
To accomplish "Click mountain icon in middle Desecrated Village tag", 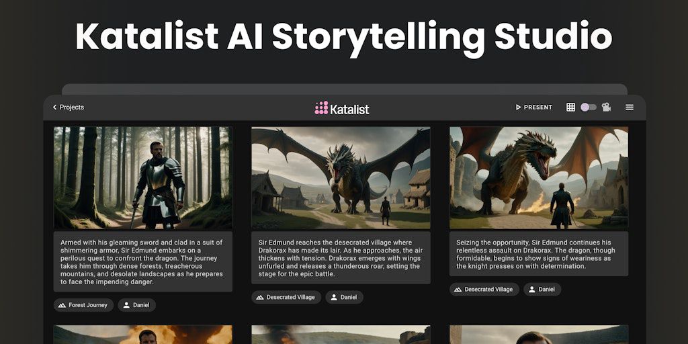I will [260, 297].
